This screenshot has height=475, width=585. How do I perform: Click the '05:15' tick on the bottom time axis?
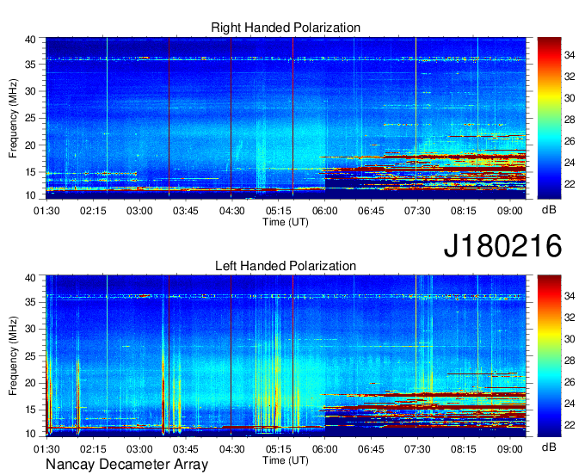coord(279,449)
